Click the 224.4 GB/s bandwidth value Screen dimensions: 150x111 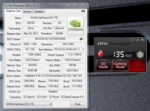[72, 71]
